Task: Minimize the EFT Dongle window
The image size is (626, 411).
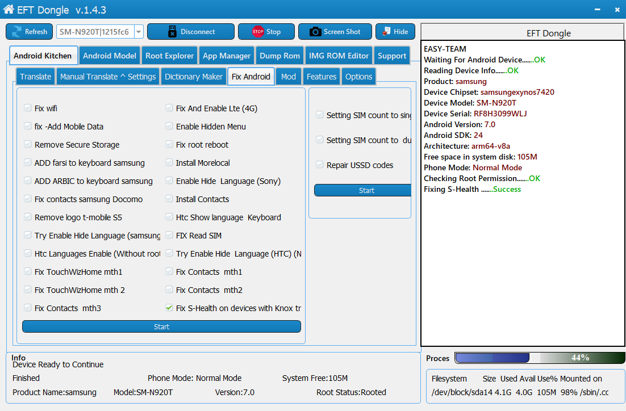Action: (597, 9)
